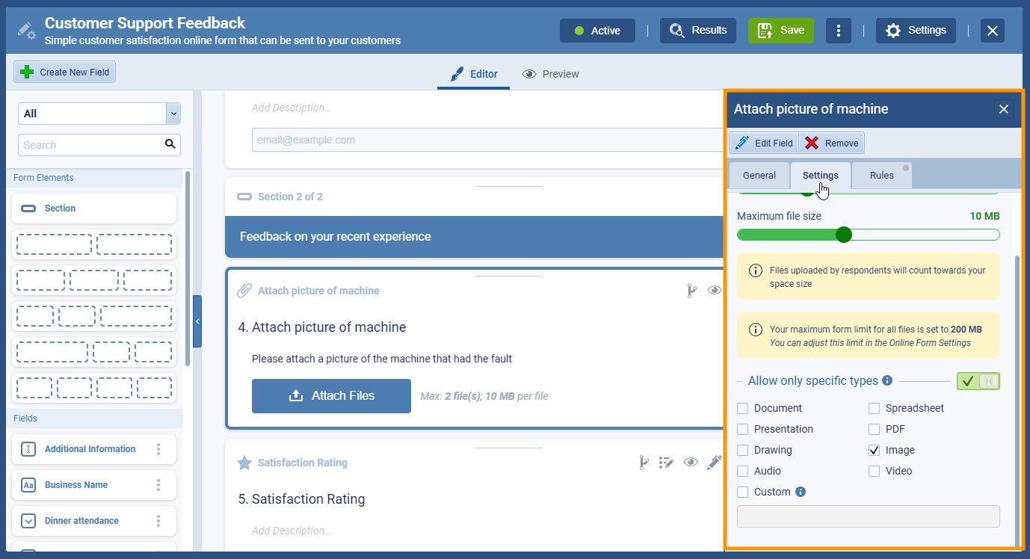Click the search magnifier icon in sidebar
Viewport: 1030px width, 559px height.
(170, 144)
